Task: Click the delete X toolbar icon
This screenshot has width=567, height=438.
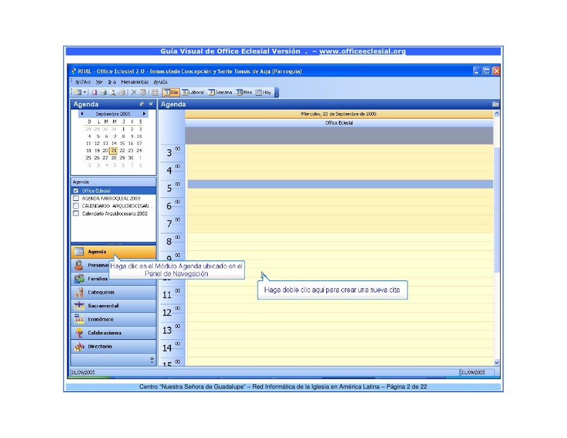Action: tap(134, 92)
